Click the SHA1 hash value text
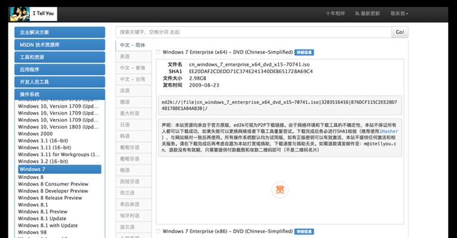The height and width of the screenshot is (238, 457). point(251,71)
